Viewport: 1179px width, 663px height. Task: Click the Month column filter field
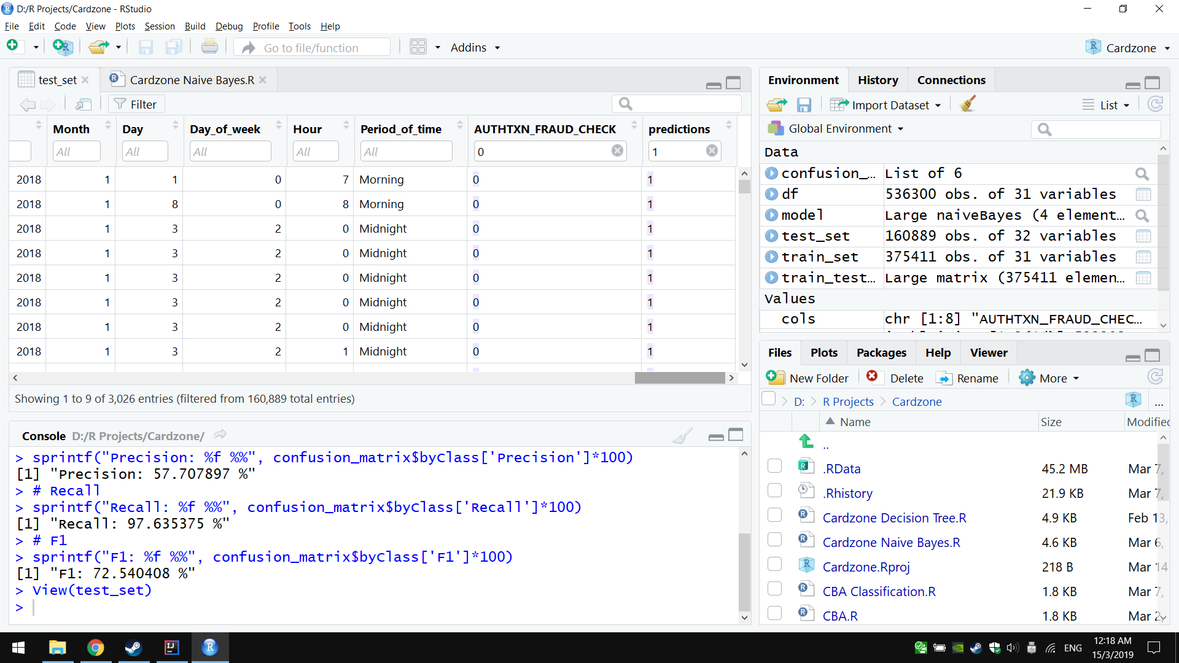point(76,151)
